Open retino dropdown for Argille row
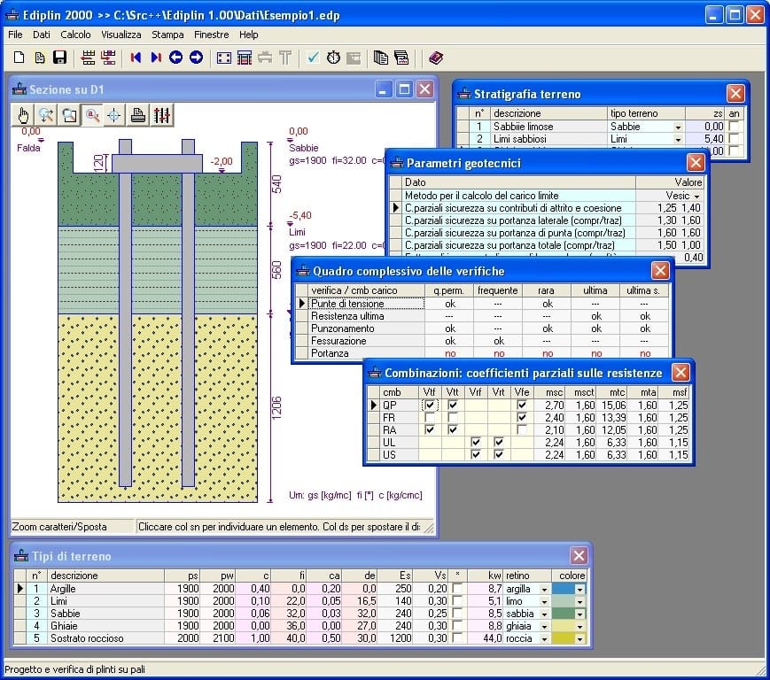 (543, 589)
